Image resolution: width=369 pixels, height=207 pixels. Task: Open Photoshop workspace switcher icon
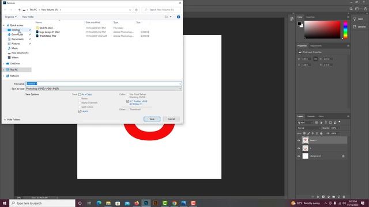[357, 9]
